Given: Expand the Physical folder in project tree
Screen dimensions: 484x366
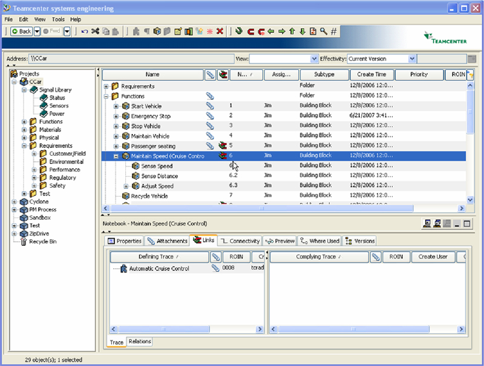Looking at the screenshot, I should [x=24, y=138].
